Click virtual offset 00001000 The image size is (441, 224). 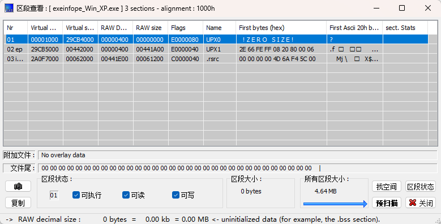45,40
